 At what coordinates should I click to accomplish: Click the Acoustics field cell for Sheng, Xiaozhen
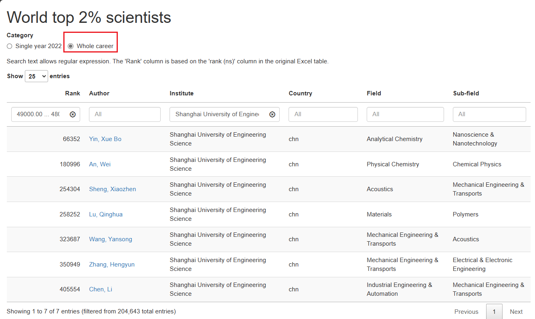(380, 189)
